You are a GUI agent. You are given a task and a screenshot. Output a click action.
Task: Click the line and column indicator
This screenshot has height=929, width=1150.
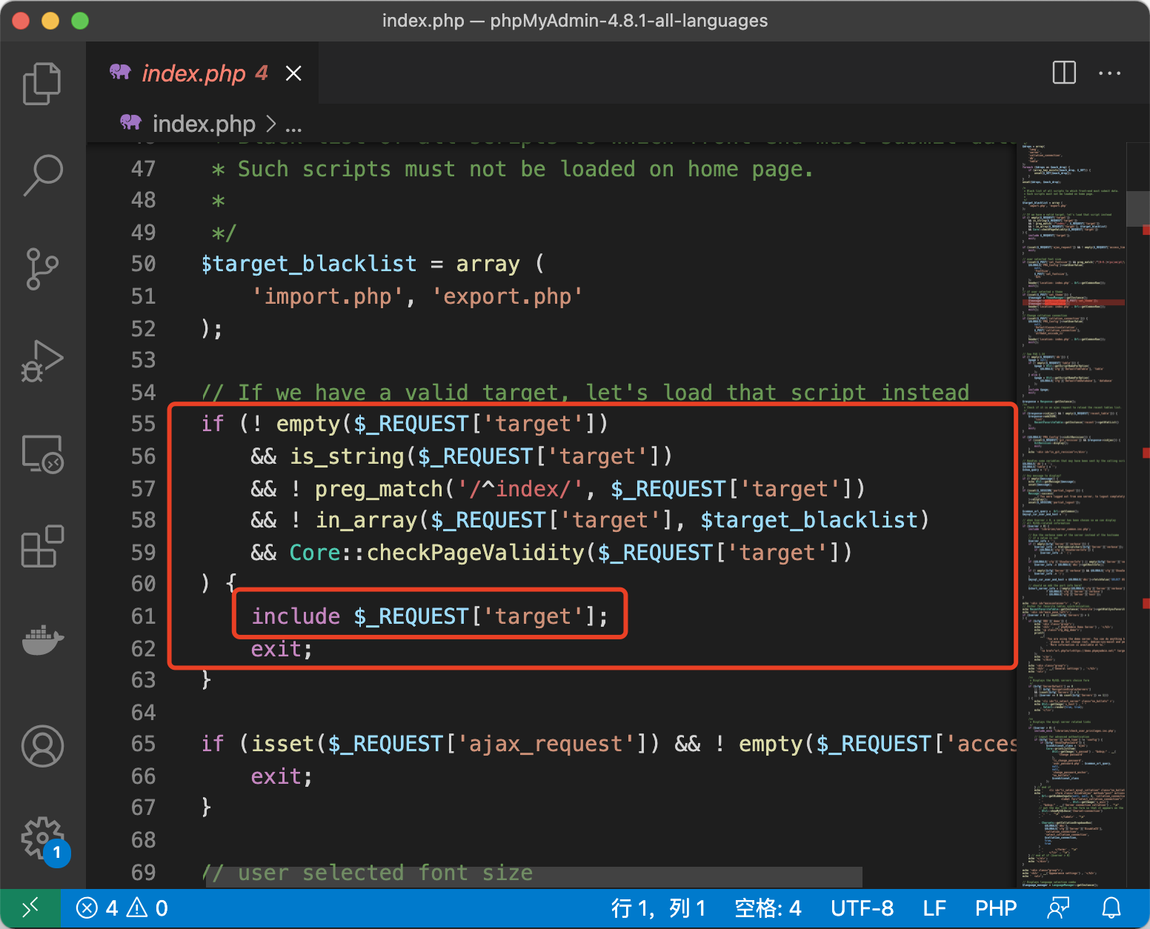tap(658, 908)
